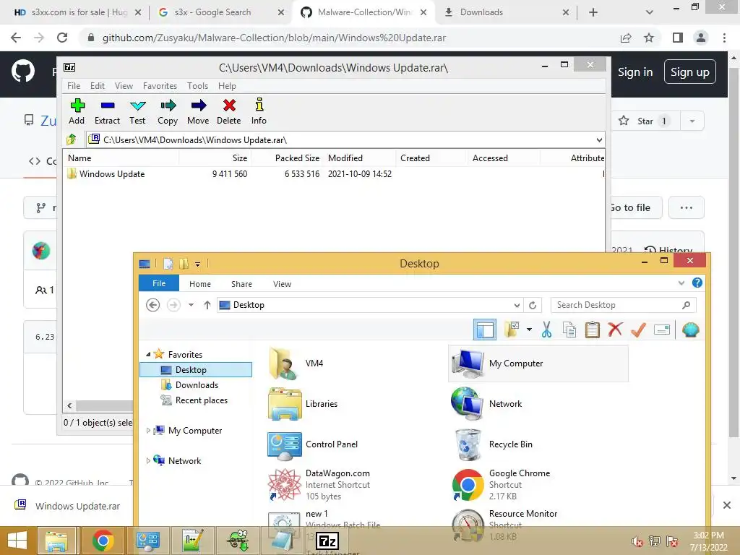
Task: Expand Network in navigation tree
Action: [148, 460]
